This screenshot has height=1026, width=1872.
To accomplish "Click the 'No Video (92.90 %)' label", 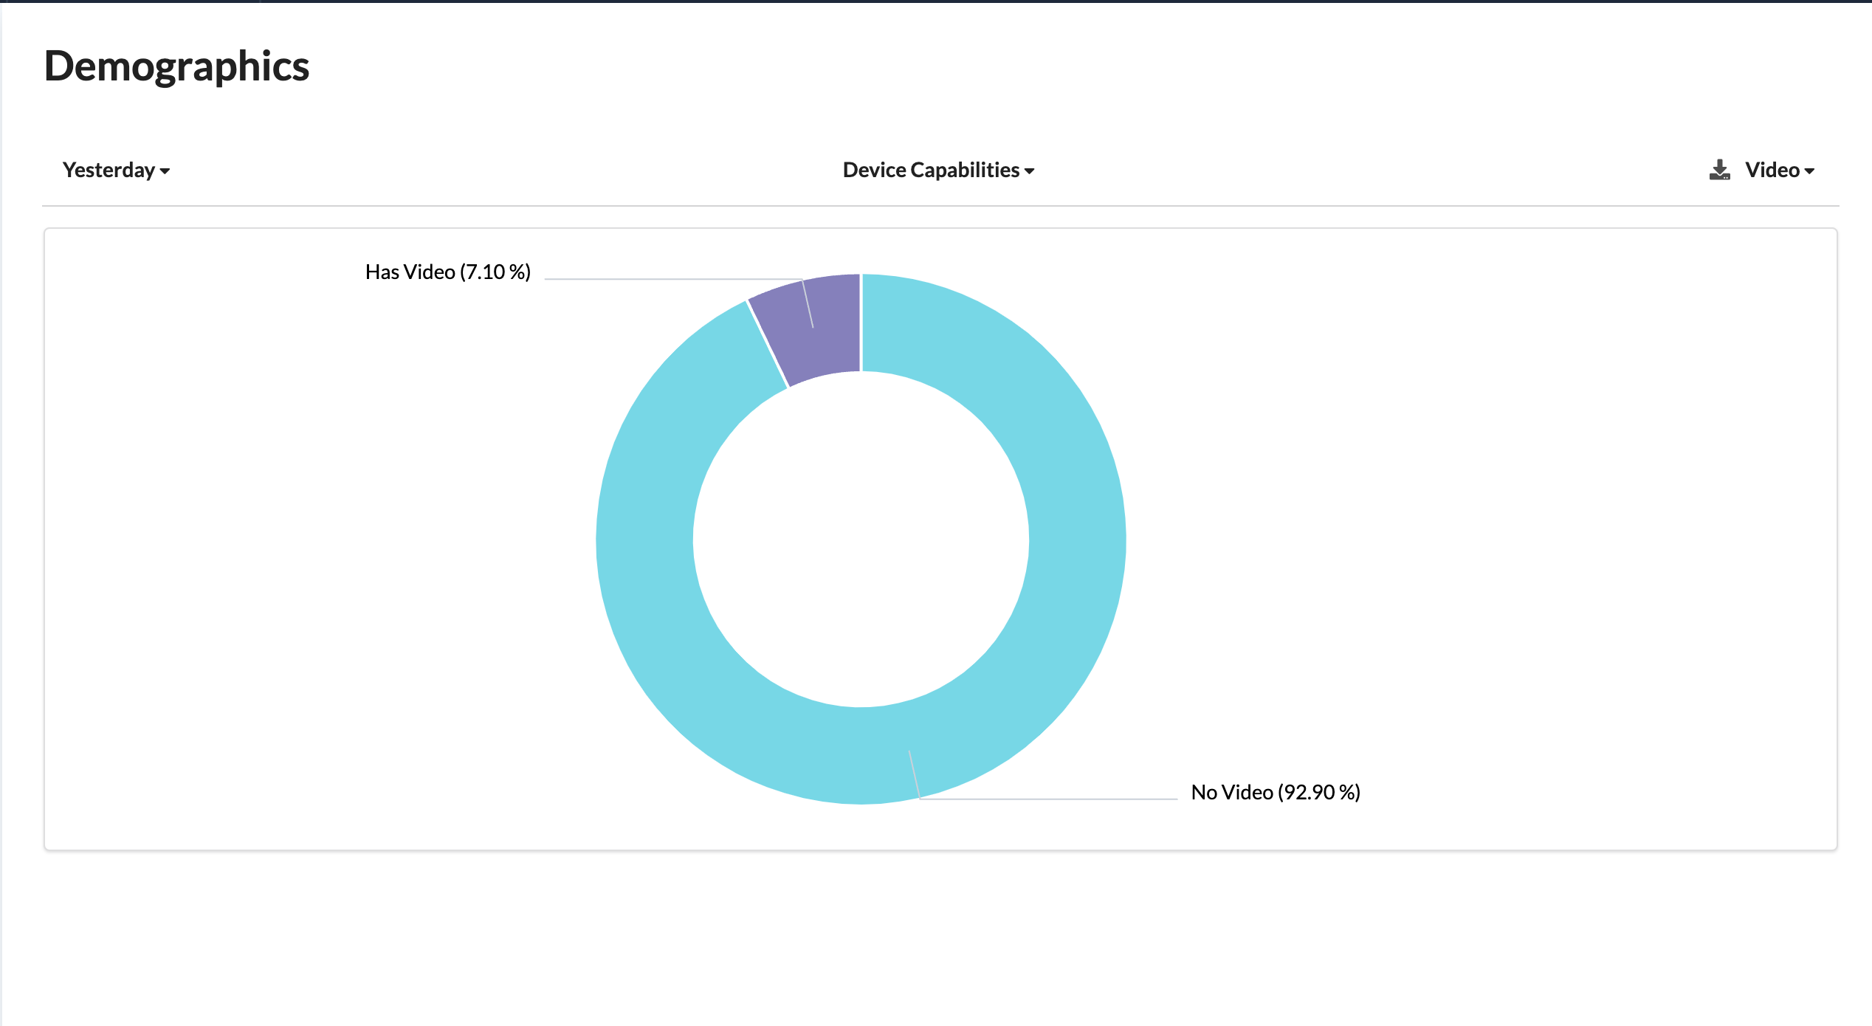I will click(x=1276, y=793).
